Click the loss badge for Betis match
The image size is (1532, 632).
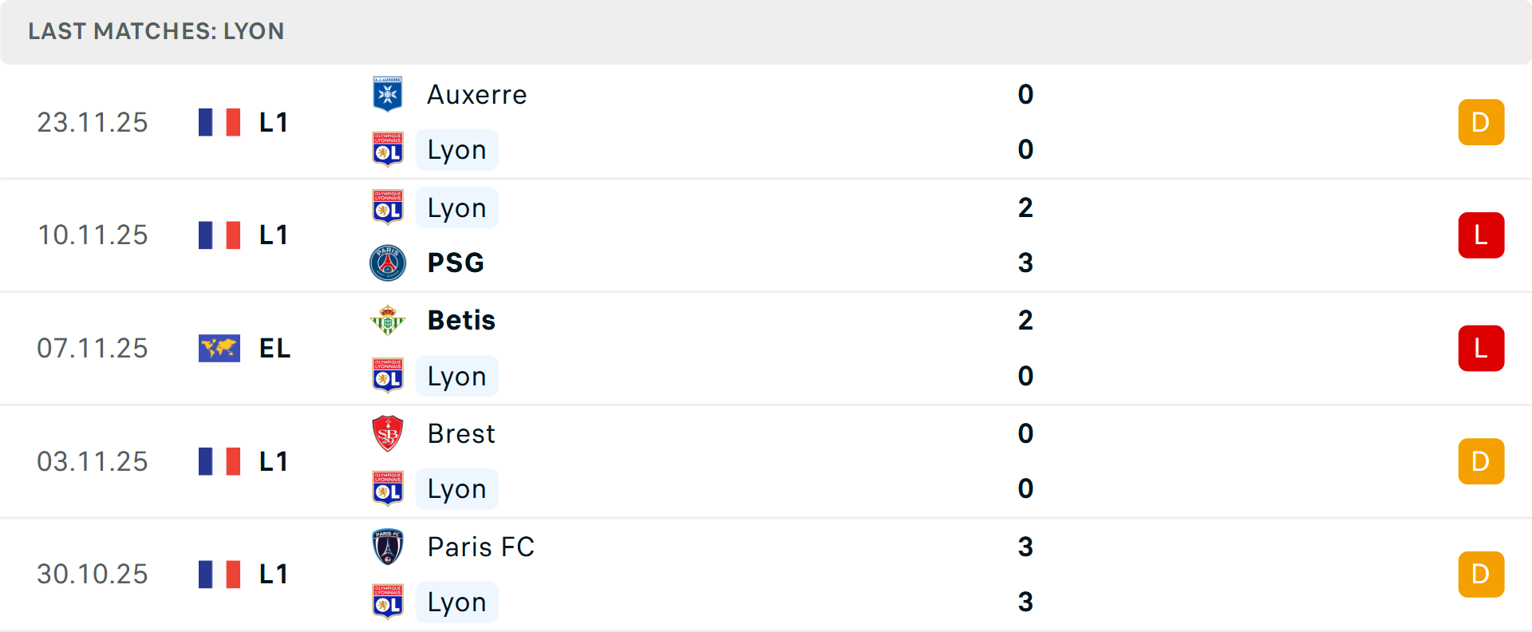(x=1480, y=348)
